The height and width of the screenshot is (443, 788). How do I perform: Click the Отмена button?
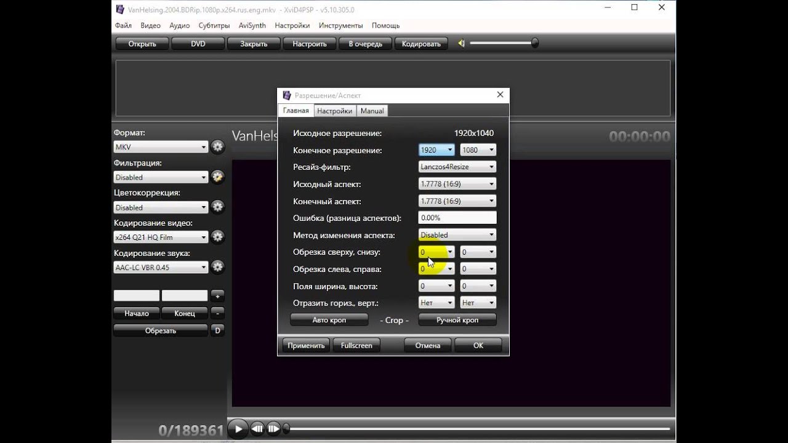coord(428,345)
